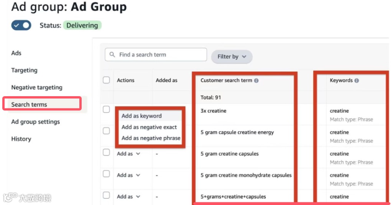Go to Negative targeting section
The width and height of the screenshot is (391, 205).
(37, 87)
